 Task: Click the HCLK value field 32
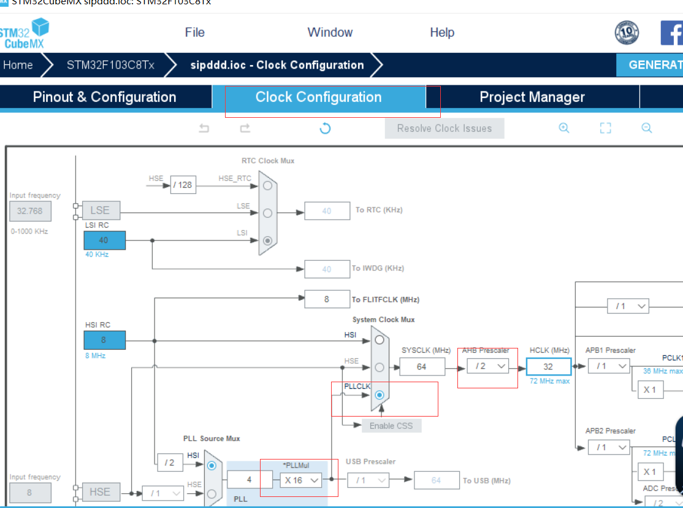[x=548, y=366]
